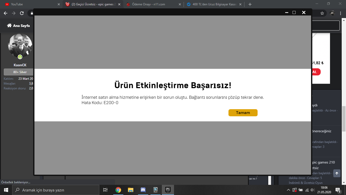The image size is (346, 195).
Task: Open the Chrome profile avatar
Action: [332, 13]
